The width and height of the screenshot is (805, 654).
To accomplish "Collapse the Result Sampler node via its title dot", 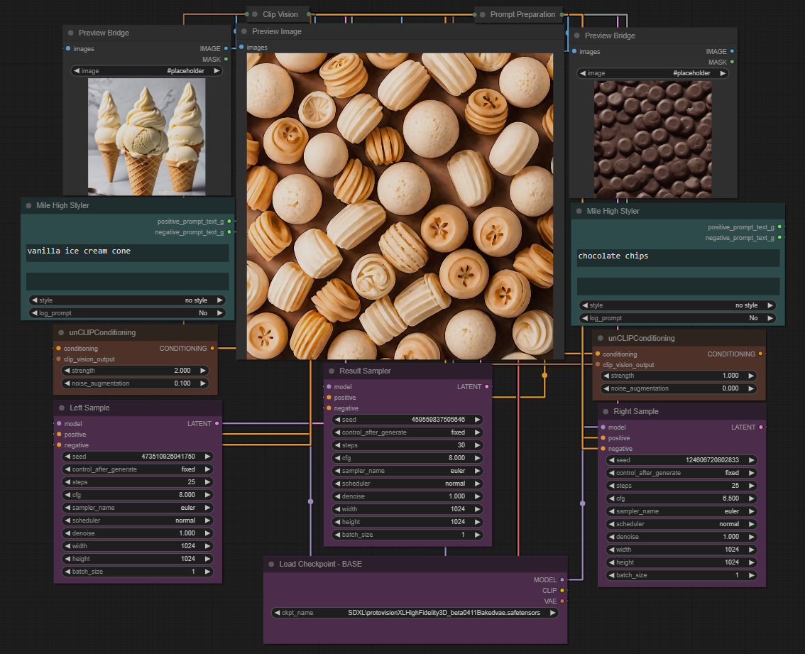I will click(332, 371).
